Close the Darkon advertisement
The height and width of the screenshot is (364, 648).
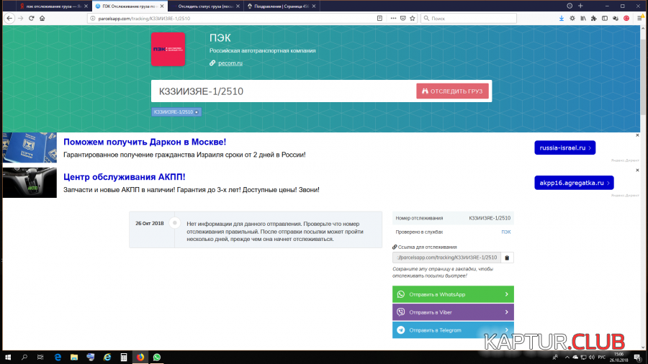[637, 135]
